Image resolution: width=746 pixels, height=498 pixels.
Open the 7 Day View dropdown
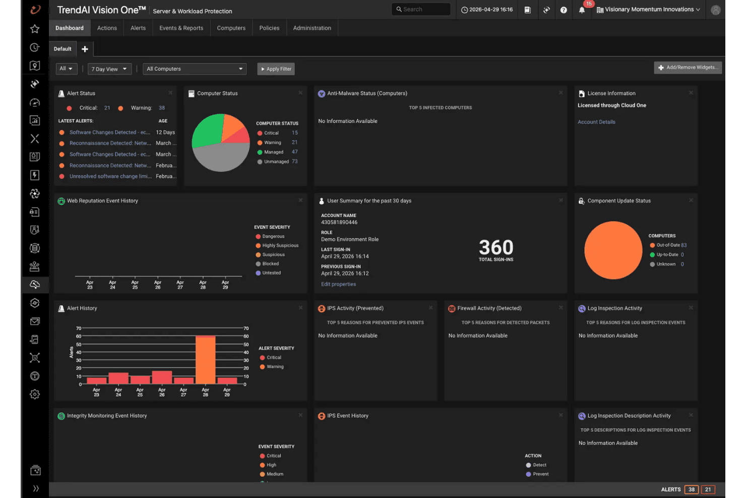(109, 69)
